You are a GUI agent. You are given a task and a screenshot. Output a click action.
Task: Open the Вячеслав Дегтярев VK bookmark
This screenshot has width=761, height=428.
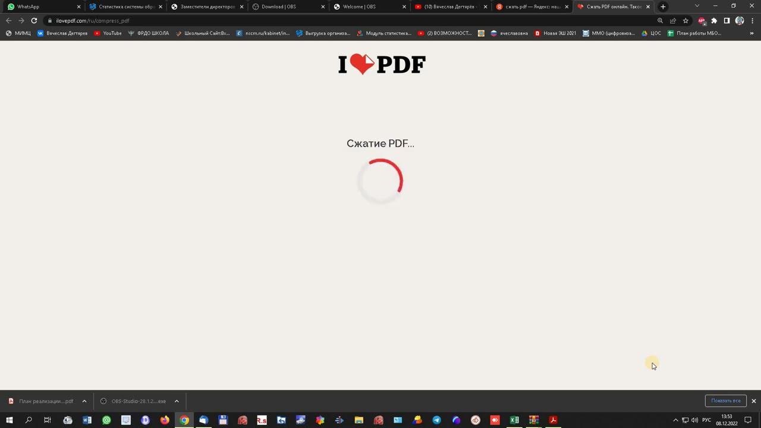pyautogui.click(x=62, y=33)
